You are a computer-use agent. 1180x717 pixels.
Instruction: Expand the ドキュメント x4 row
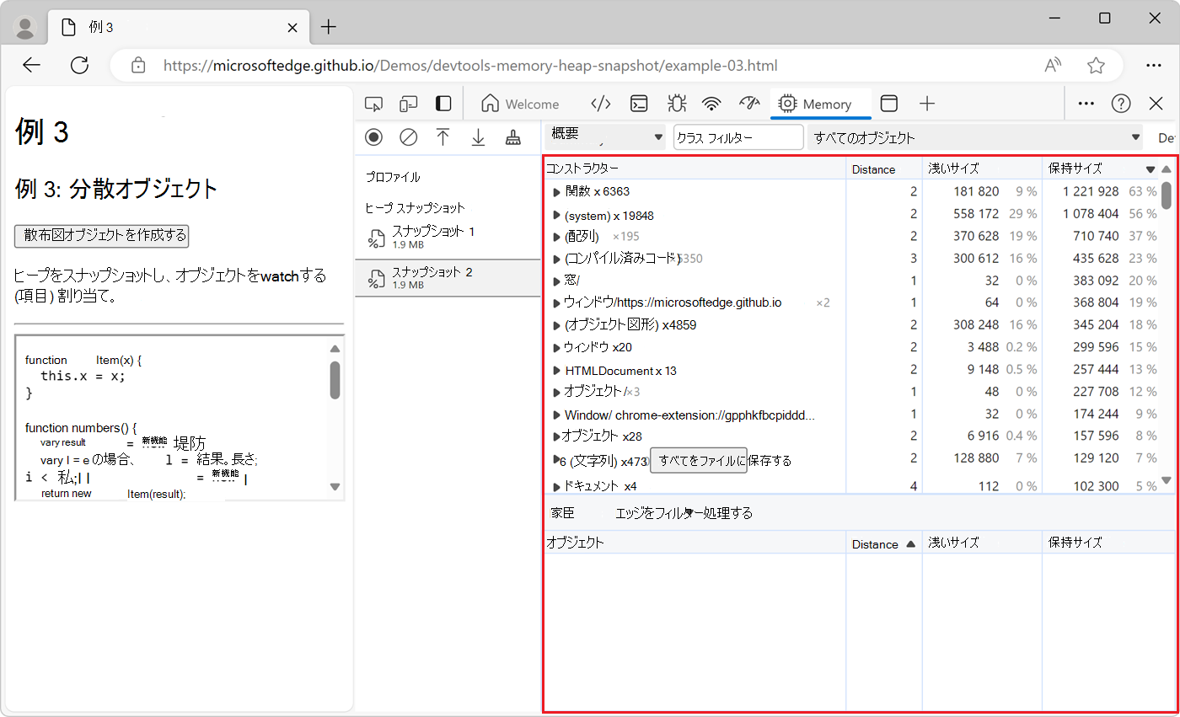coord(556,487)
